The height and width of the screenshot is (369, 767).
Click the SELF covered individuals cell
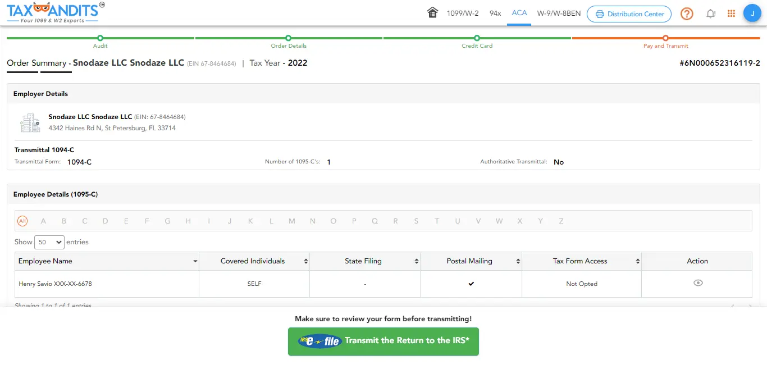(254, 284)
